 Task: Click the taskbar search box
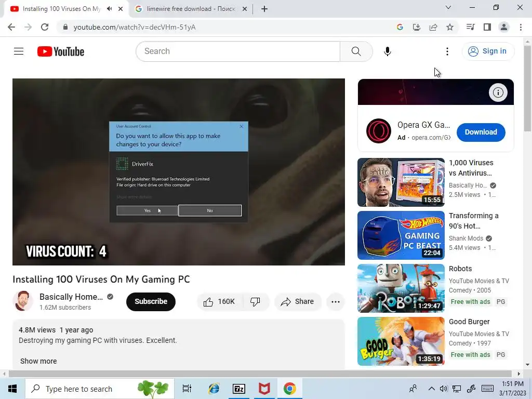pos(99,389)
